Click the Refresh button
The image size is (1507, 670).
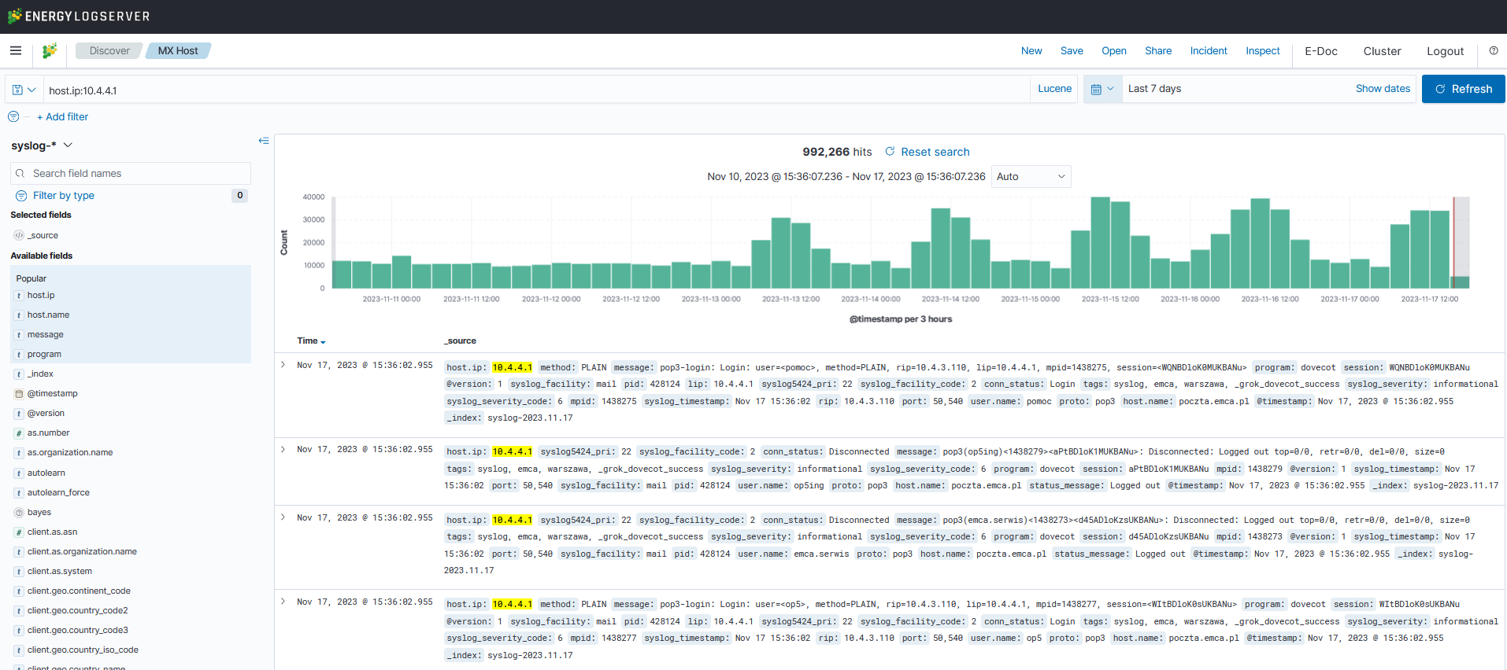[1464, 89]
